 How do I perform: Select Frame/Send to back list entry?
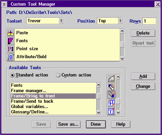32,101
